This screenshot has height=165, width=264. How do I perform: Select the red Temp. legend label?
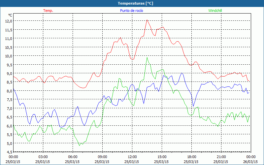click(x=48, y=11)
